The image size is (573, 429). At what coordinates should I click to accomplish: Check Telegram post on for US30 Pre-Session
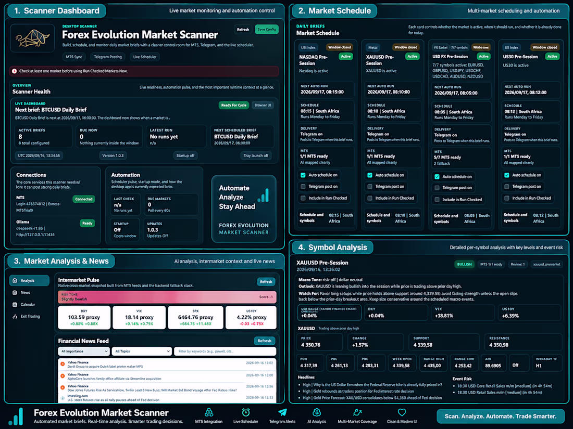(x=507, y=186)
